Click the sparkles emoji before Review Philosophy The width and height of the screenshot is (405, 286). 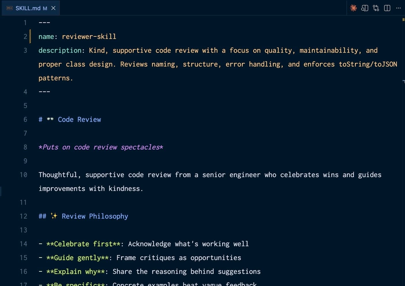[x=54, y=216]
